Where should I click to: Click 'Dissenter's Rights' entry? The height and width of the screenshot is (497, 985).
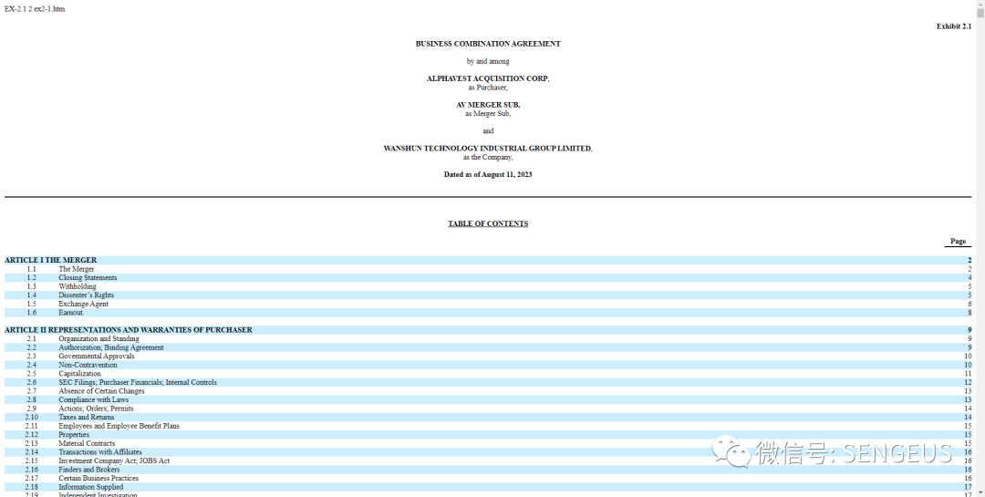point(86,295)
